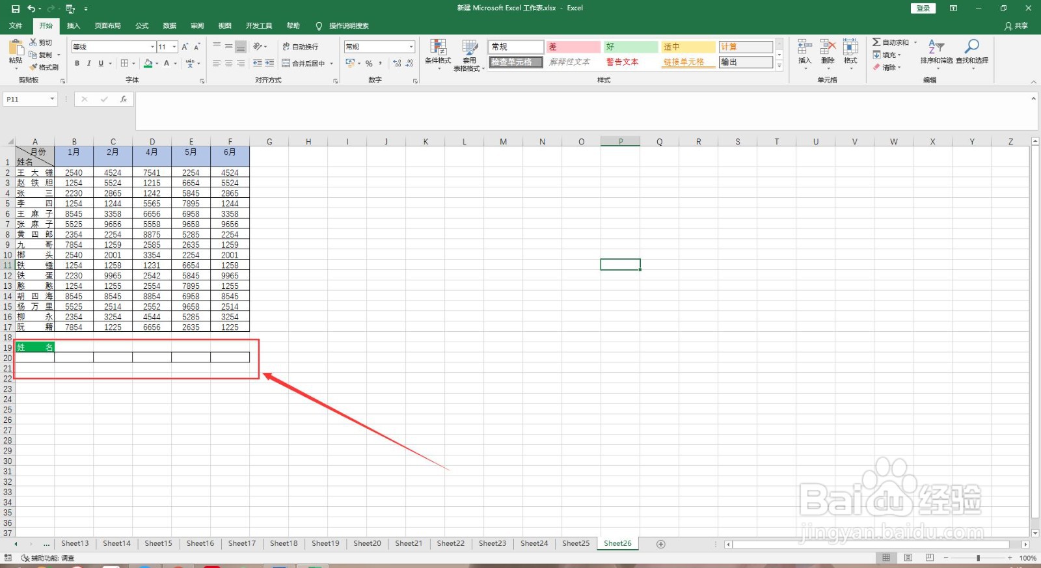Click the Save icon in quick access toolbar
The width and height of the screenshot is (1041, 568).
(x=16, y=9)
